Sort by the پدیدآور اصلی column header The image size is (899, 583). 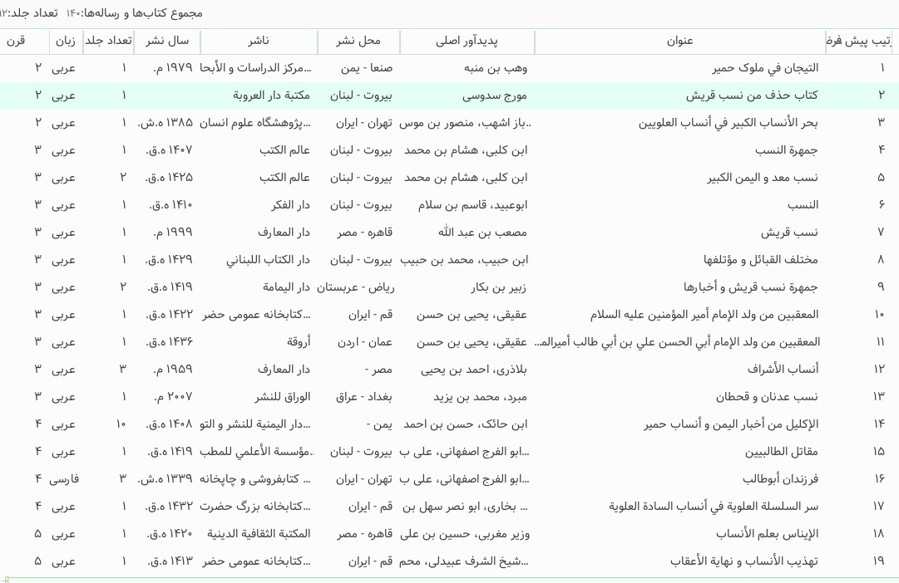(467, 42)
